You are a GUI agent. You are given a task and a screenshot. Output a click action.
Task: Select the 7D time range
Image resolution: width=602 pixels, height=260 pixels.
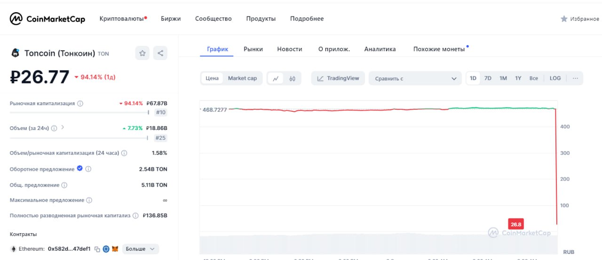coord(488,78)
